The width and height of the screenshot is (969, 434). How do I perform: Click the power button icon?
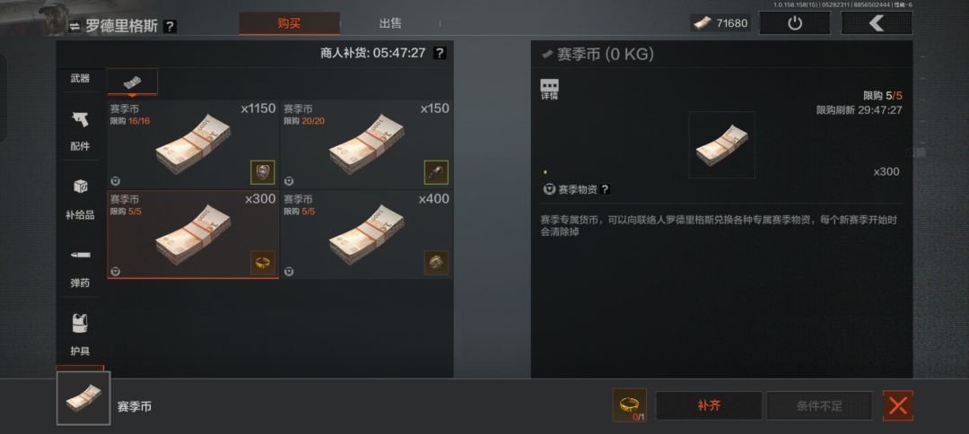[x=795, y=23]
